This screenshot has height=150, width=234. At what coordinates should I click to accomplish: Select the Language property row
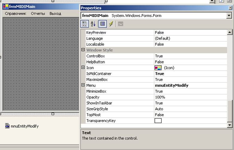156,38
